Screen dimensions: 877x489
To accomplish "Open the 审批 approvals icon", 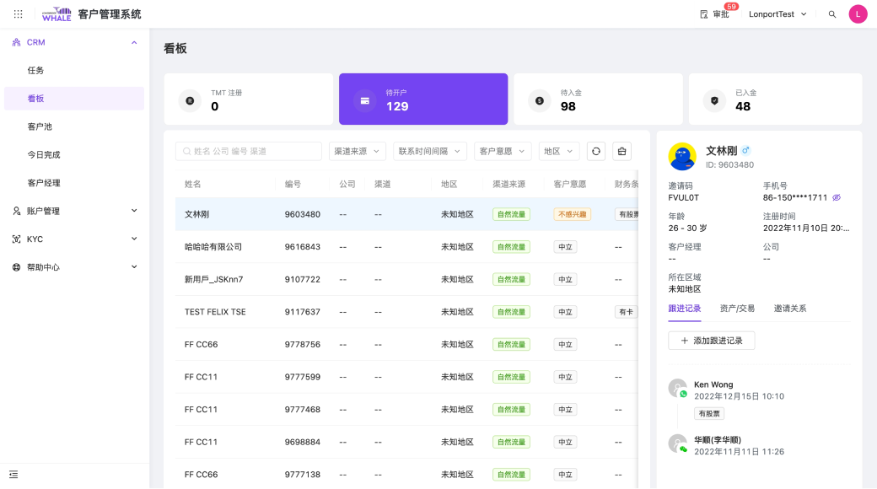I will point(704,14).
